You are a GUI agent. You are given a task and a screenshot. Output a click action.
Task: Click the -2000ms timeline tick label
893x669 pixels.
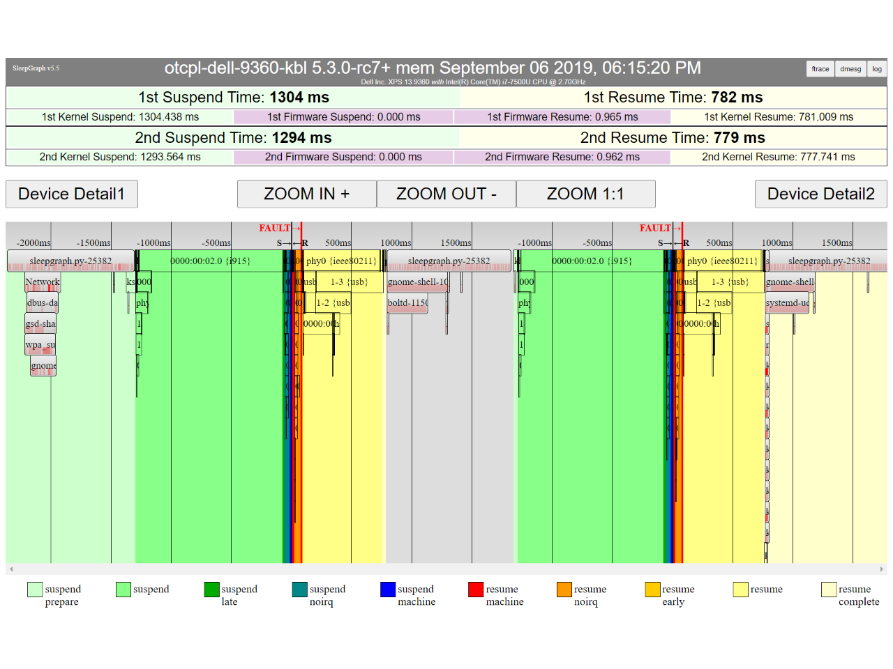(x=33, y=243)
